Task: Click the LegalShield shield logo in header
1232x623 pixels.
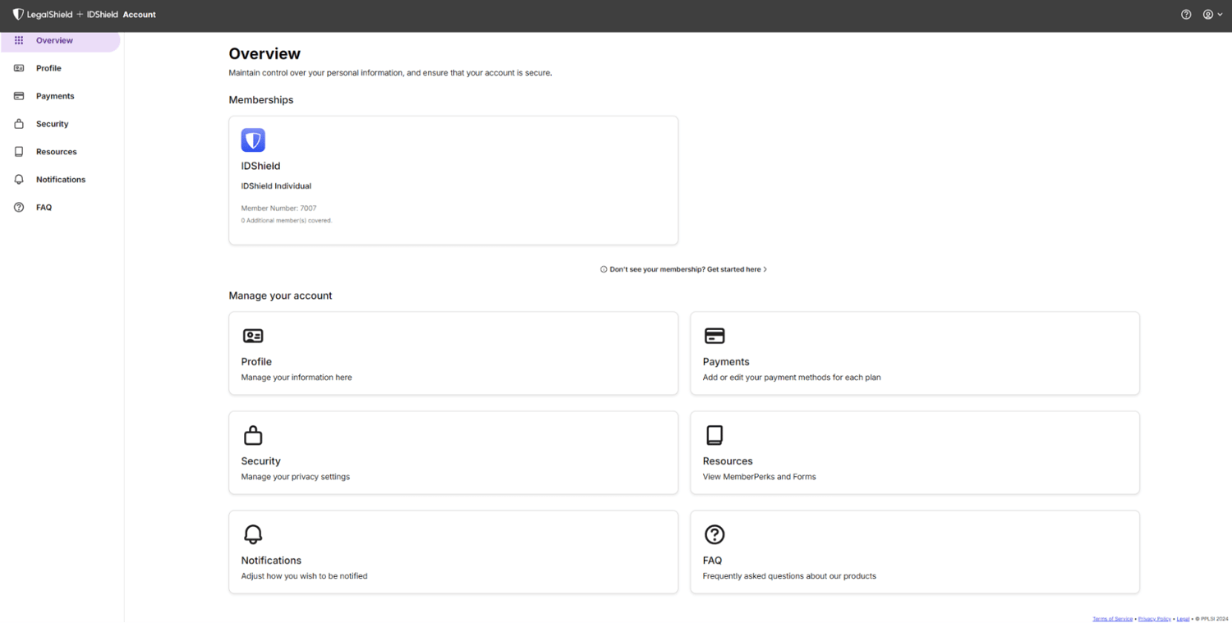Action: 18,15
